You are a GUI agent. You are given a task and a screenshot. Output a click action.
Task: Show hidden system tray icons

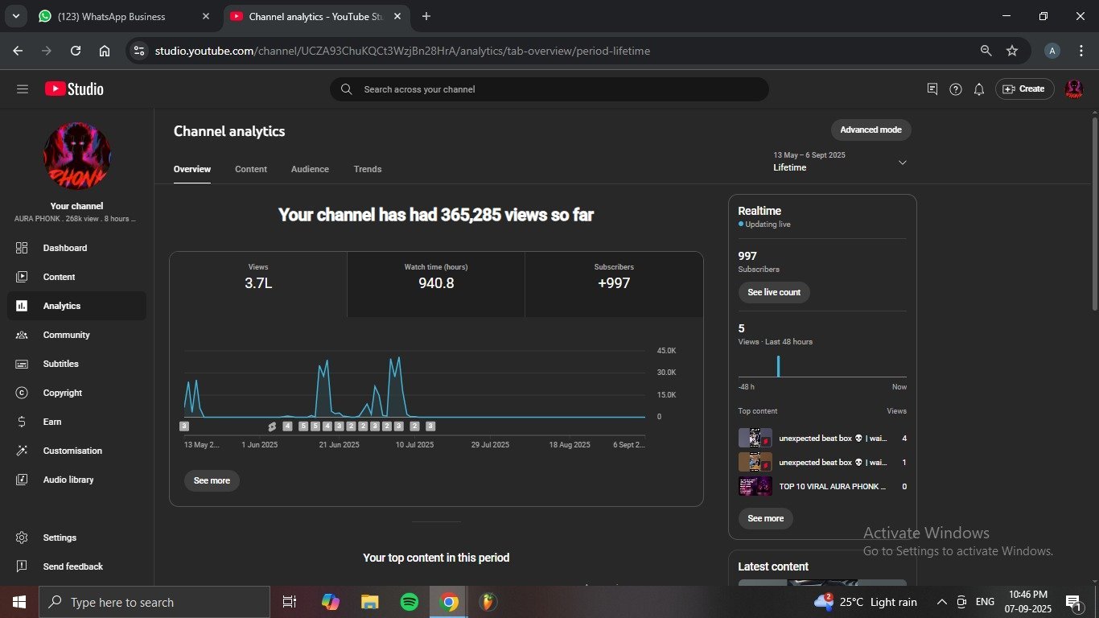(941, 602)
